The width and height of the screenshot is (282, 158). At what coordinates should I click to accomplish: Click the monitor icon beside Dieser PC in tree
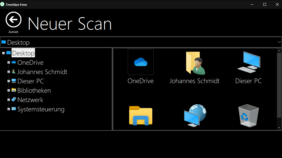pos(14,81)
